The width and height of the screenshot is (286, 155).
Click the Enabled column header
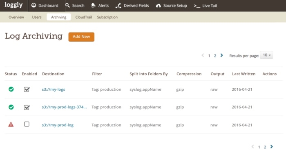click(x=29, y=74)
